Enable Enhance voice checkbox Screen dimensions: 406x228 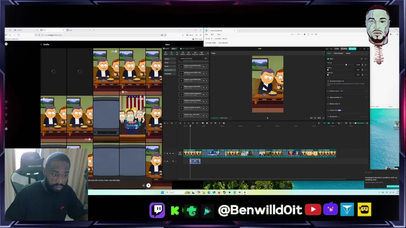point(328,91)
